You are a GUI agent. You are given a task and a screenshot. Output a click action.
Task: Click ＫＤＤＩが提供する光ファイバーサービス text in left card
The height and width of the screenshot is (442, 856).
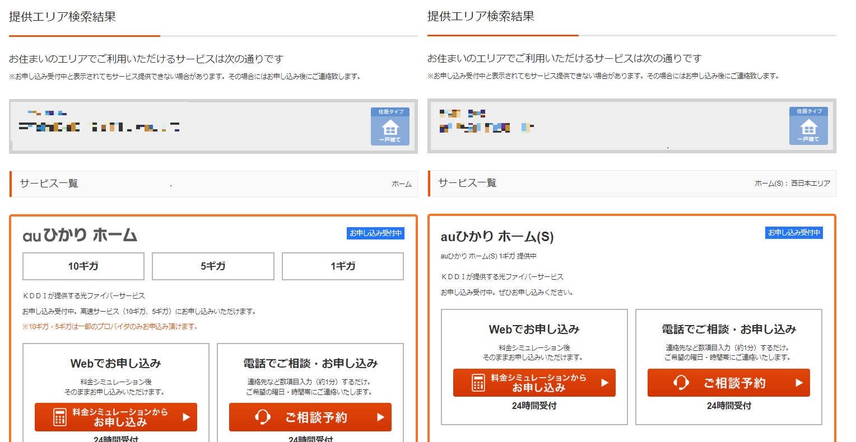pyautogui.click(x=83, y=296)
